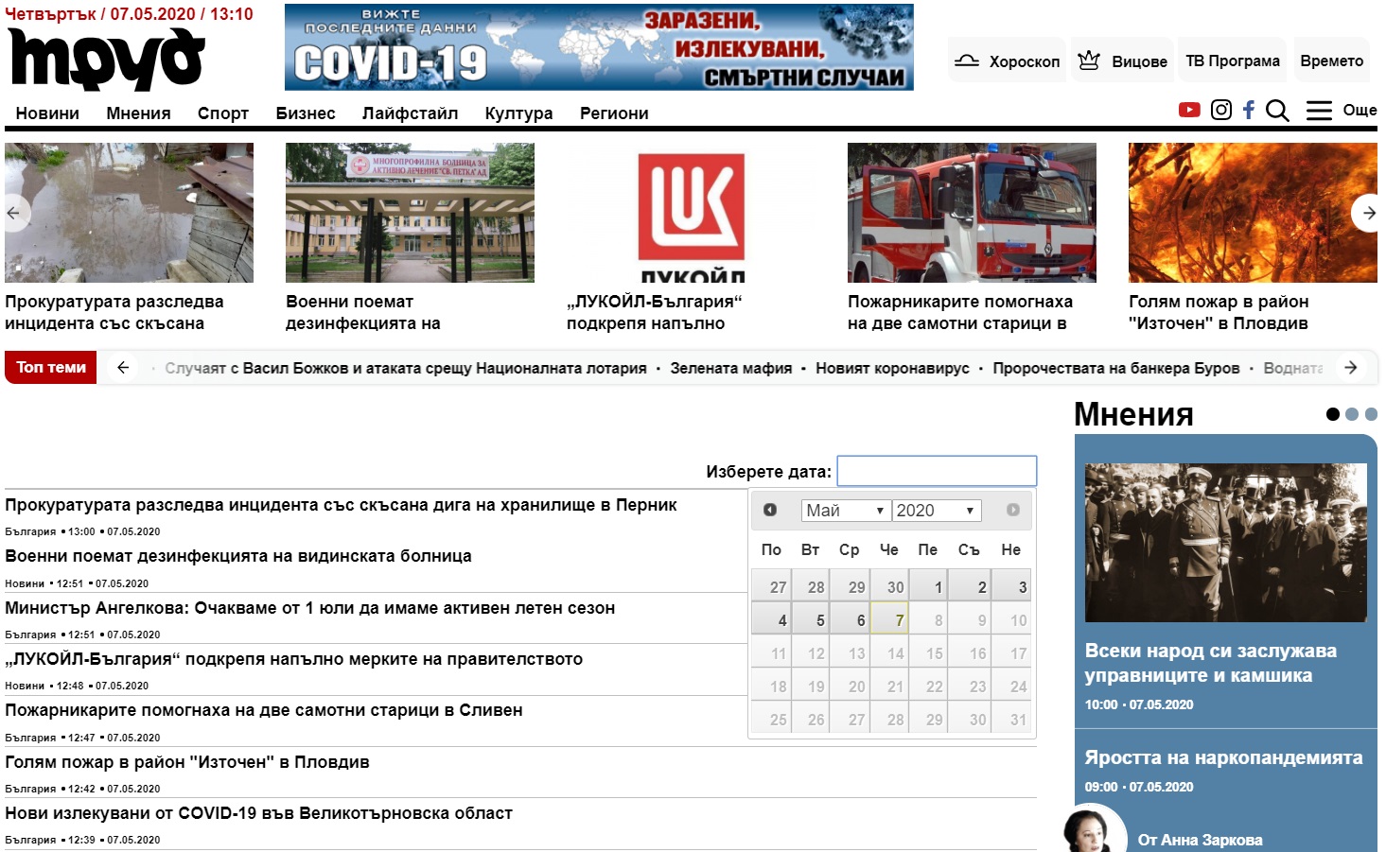The height and width of the screenshot is (852, 1386).
Task: Click Анна Заркова author avatar
Action: click(1094, 830)
